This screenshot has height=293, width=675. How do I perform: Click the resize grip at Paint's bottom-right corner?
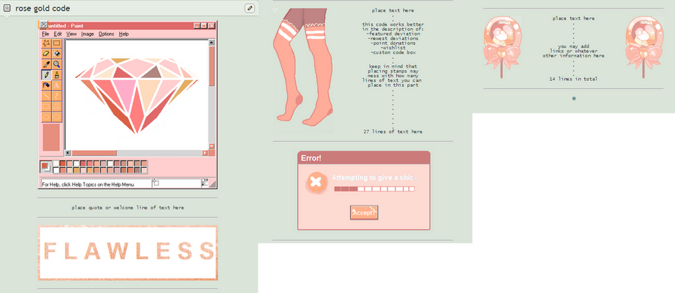(213, 184)
